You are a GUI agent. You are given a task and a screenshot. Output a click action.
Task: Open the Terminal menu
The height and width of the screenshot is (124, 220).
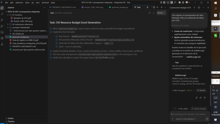[45, 2]
